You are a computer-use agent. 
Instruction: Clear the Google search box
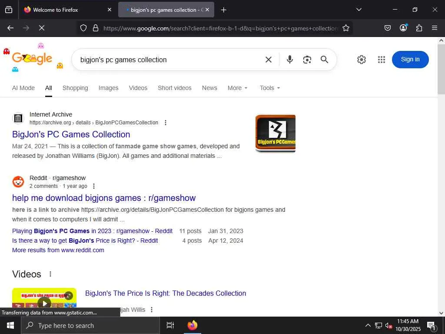[269, 60]
